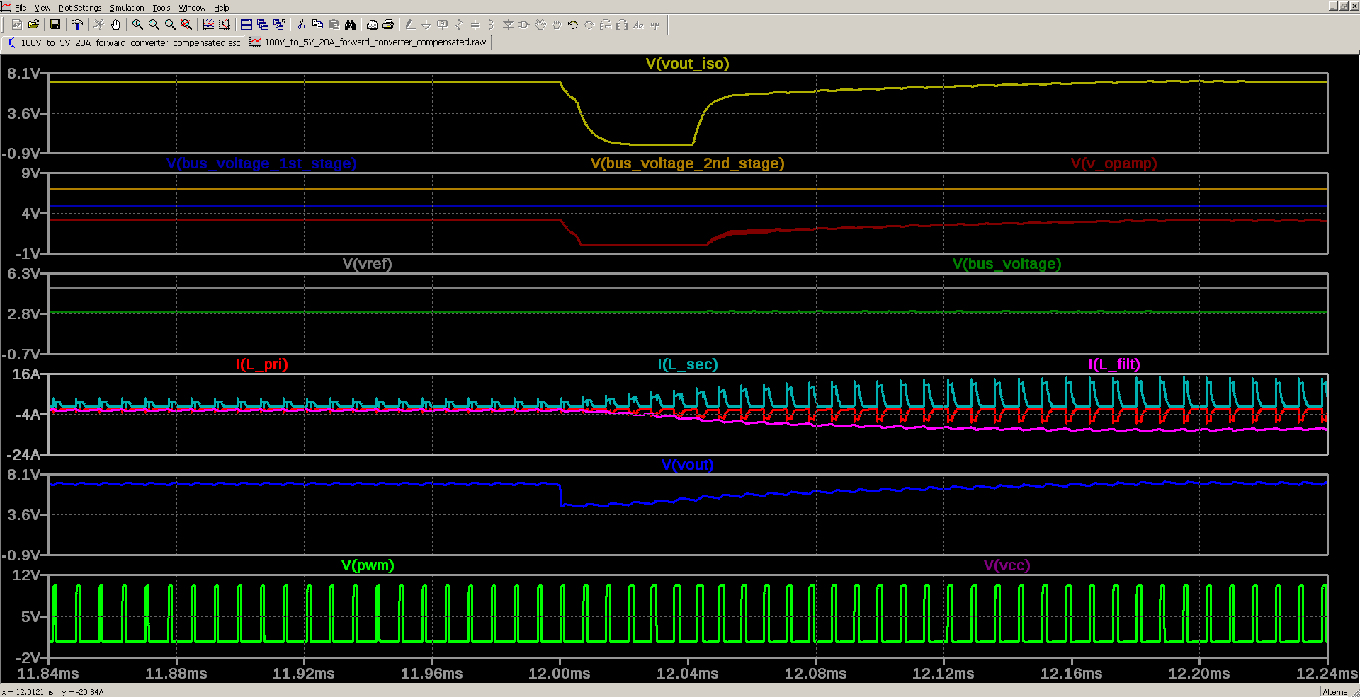Click the Undo arrow icon
Screen dimensions: 1360x697
[x=573, y=25]
